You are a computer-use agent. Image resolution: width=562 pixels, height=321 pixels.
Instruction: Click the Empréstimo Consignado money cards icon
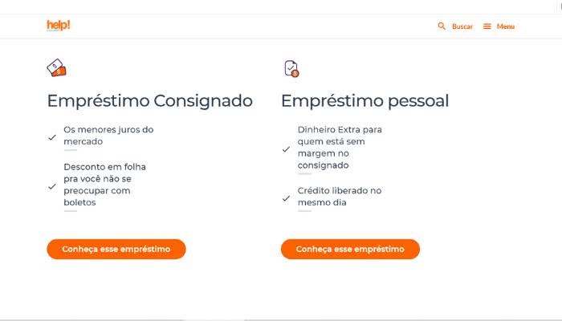click(57, 68)
